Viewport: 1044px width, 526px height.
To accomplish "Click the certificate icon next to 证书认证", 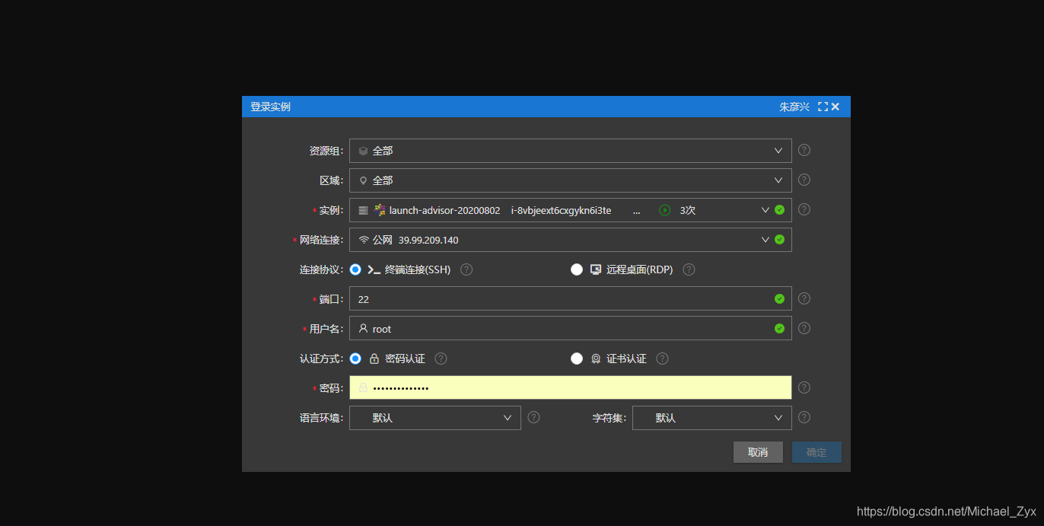I will (x=596, y=359).
